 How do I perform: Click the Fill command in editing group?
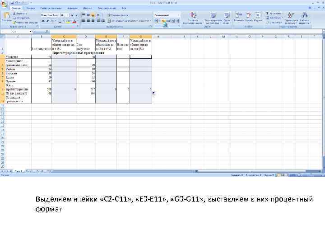(274, 18)
